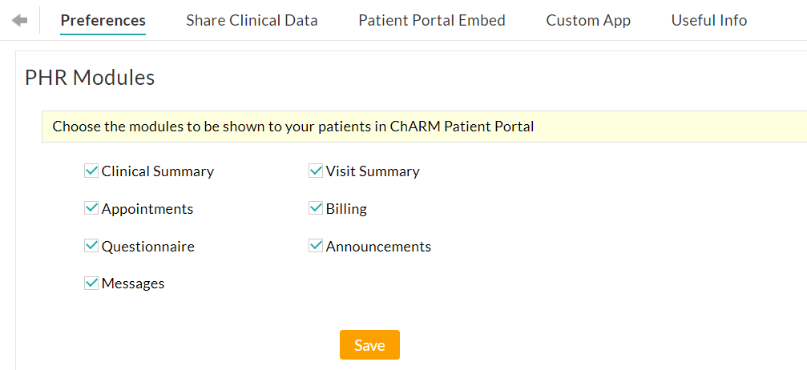Toggle the Visit Summary checkbox
Screen dimensions: 807x370
pyautogui.click(x=316, y=171)
